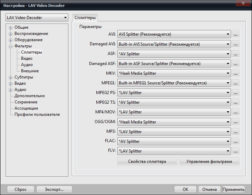The width and height of the screenshot is (252, 195).
Task: Select Видео under Фильтры in tree
Action: coord(27,58)
